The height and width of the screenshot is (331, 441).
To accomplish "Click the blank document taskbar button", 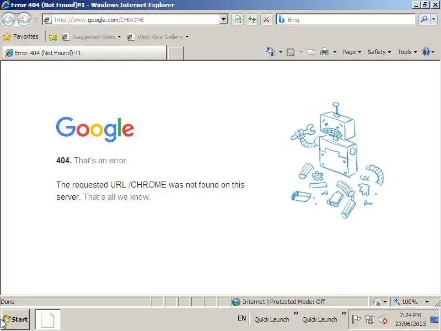I will (47, 319).
